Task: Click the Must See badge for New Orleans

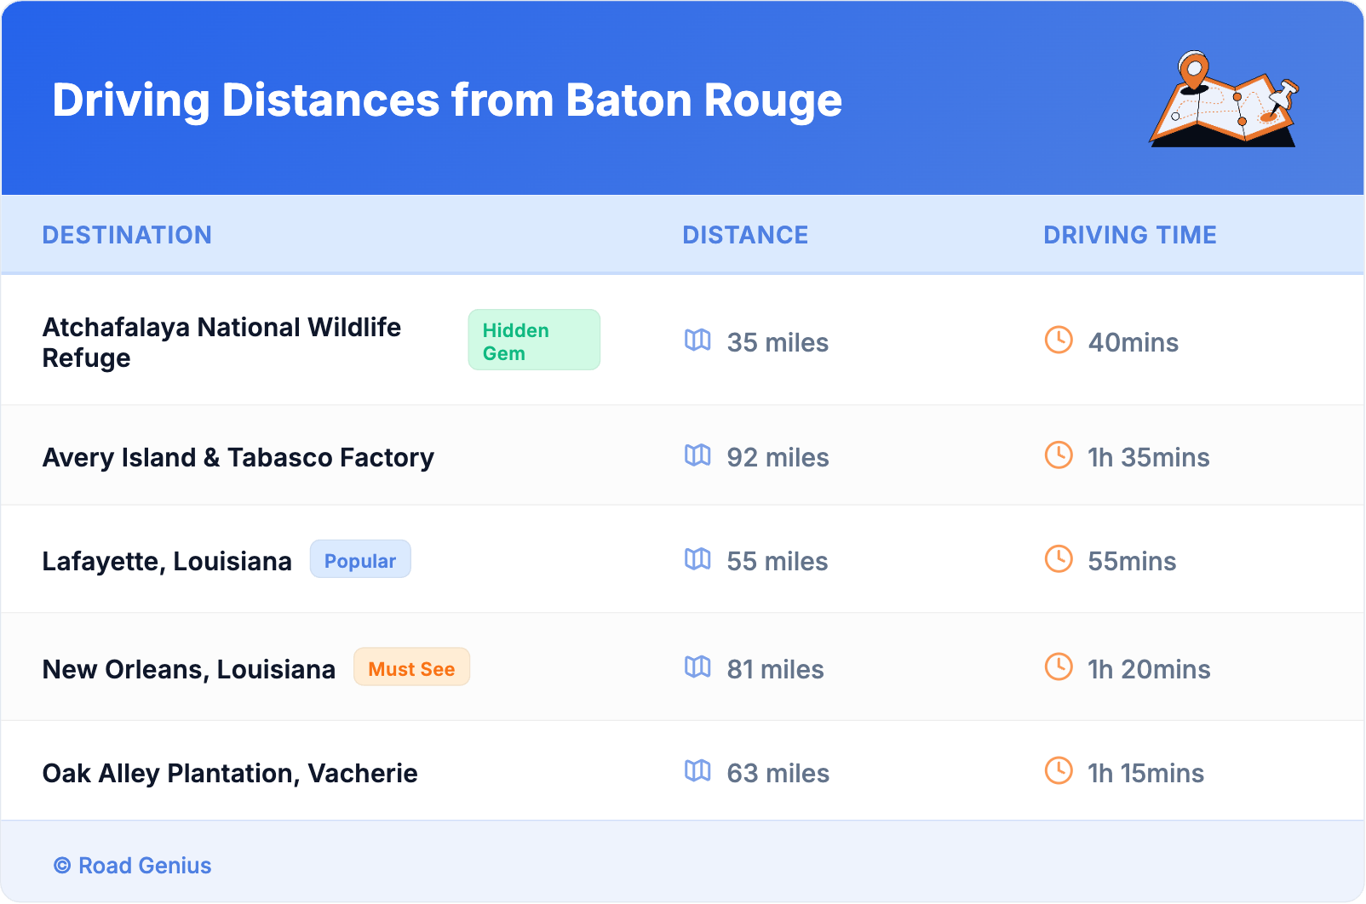Action: [411, 668]
